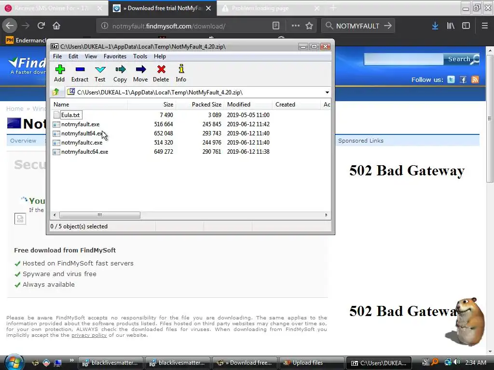Open first blacklivesmatter taskbar window

click(x=110, y=363)
